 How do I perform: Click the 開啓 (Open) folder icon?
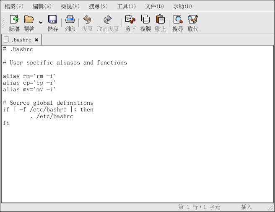(29, 20)
